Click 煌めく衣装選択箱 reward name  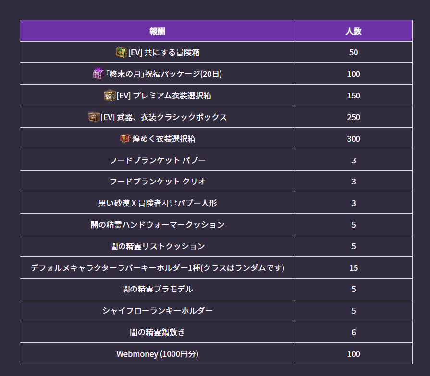tap(164, 139)
